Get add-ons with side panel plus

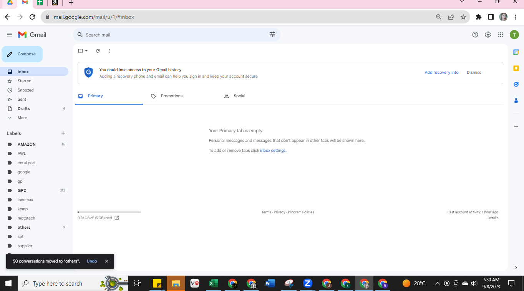coord(516,126)
